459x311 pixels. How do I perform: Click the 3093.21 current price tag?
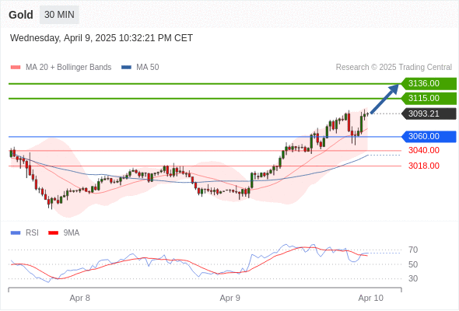click(x=429, y=114)
